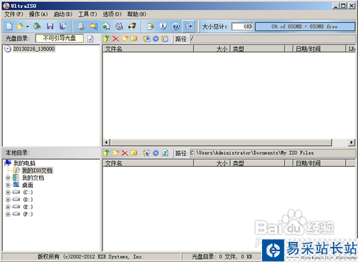The width and height of the screenshot is (358, 262).
Task: Click red X delete icon in local toolbar
Action: pos(125,152)
